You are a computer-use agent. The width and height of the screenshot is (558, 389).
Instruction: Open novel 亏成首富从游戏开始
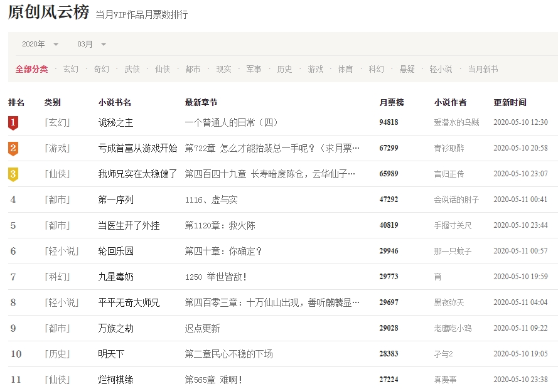(x=137, y=149)
